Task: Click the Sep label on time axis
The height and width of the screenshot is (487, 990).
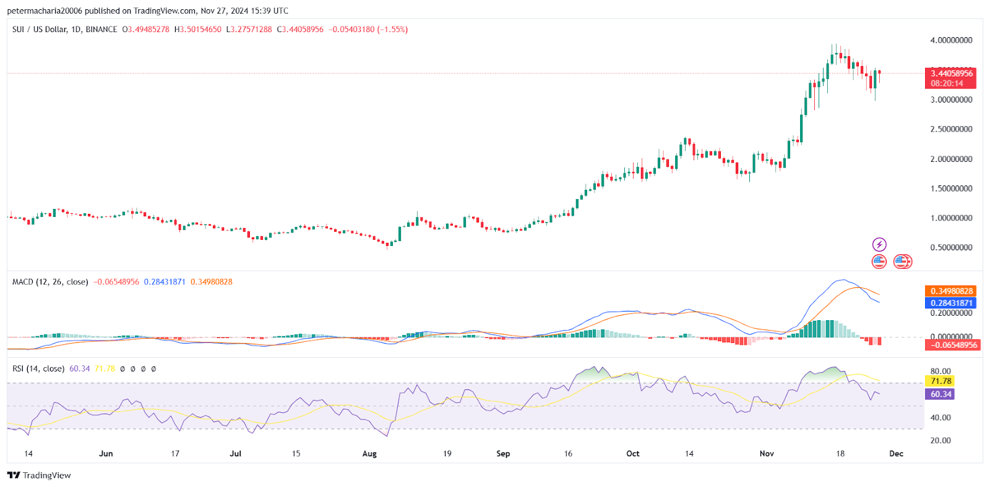Action: (x=503, y=454)
